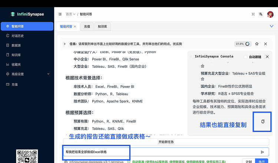Click 智能问答 in the breadcrumb
The width and height of the screenshot is (278, 163).
86,14
